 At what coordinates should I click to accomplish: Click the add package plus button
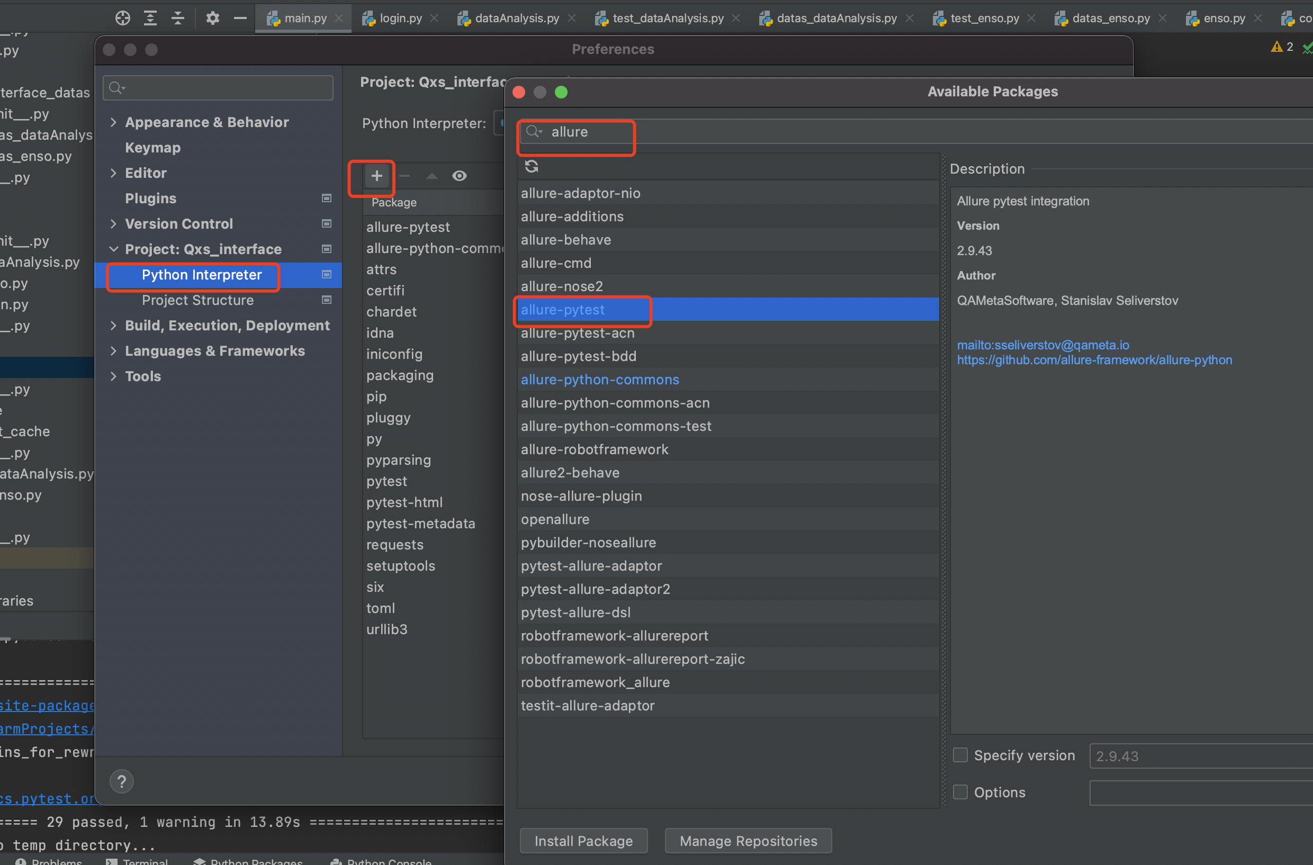[377, 176]
